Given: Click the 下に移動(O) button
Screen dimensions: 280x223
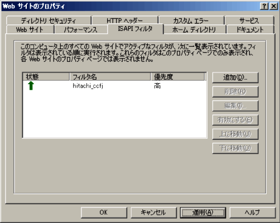Looking at the screenshot, I should (235, 148).
